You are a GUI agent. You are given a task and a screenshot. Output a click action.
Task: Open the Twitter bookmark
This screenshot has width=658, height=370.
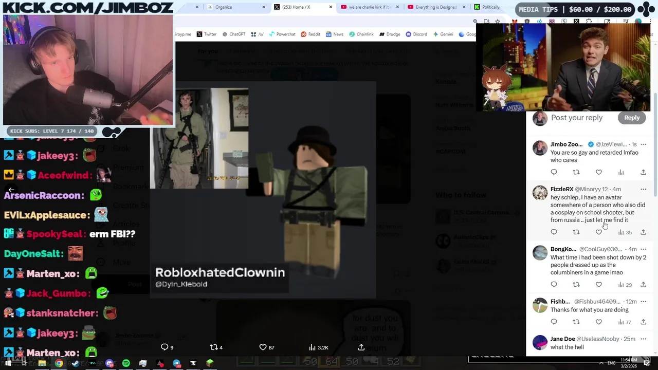coord(207,34)
